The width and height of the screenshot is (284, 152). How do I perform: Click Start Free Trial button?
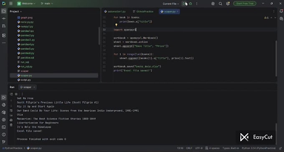(245, 3)
